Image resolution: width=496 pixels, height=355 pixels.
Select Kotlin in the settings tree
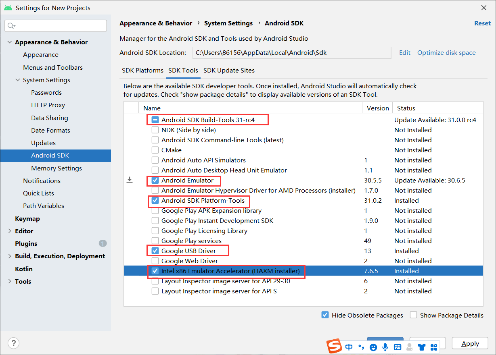point(24,269)
